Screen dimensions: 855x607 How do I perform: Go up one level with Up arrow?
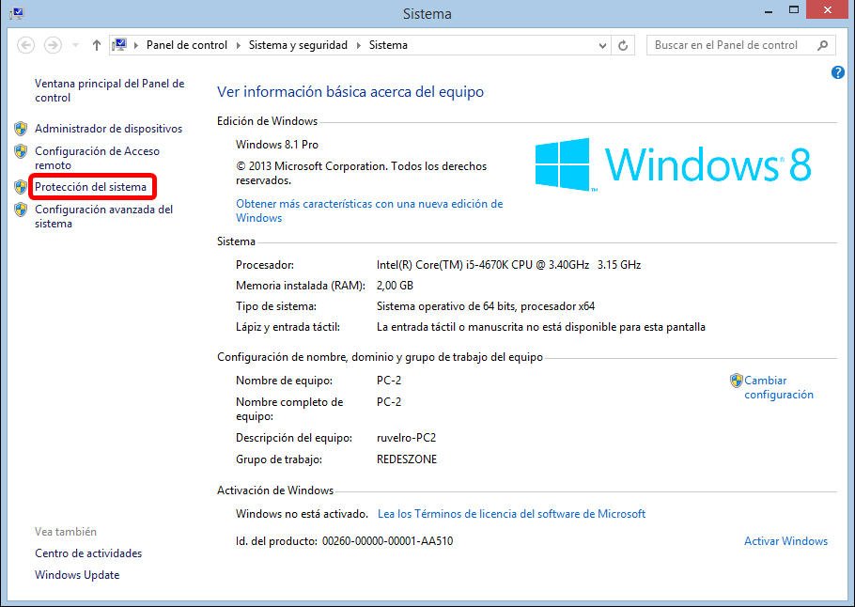coord(97,45)
